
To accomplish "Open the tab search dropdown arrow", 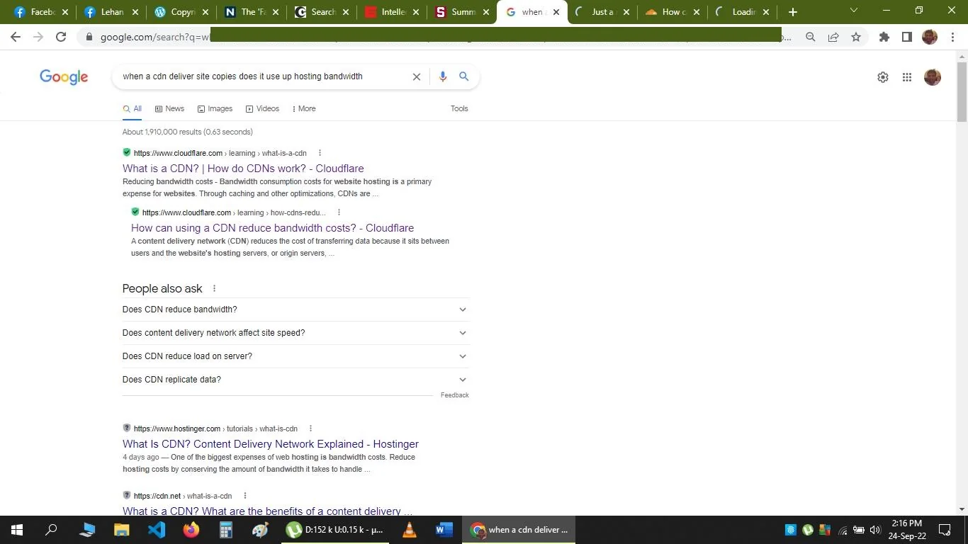I will click(854, 11).
